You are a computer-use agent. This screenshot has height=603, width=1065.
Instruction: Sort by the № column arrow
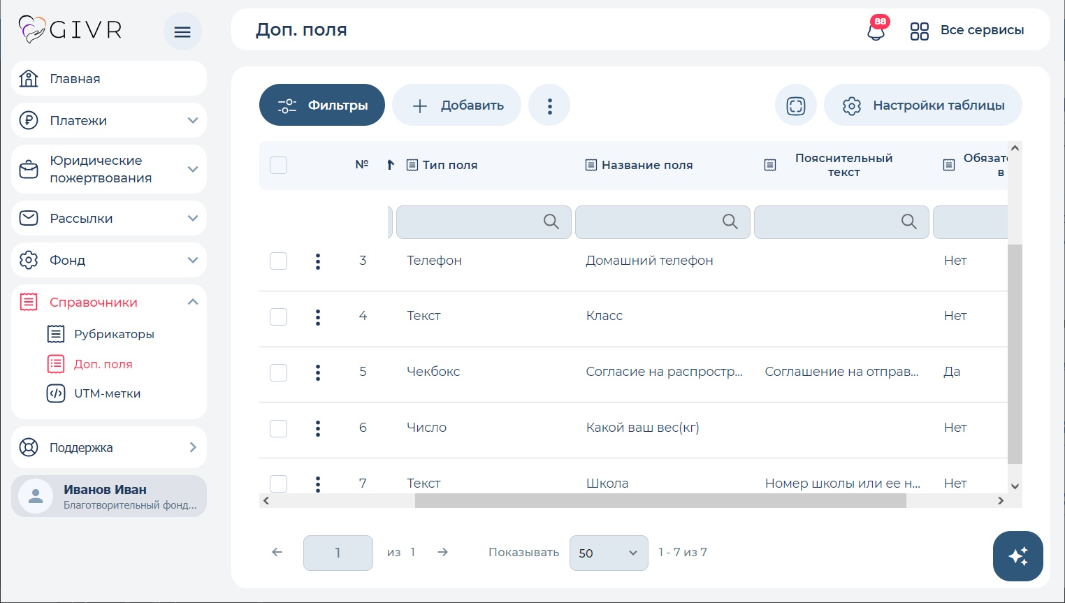click(391, 165)
